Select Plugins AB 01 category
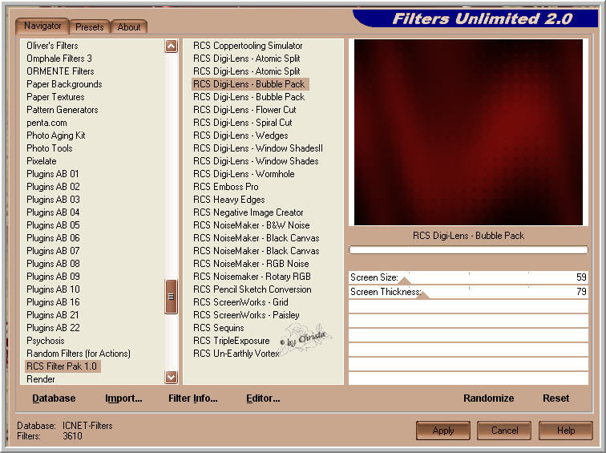Image resolution: width=606 pixels, height=453 pixels. 53,174
